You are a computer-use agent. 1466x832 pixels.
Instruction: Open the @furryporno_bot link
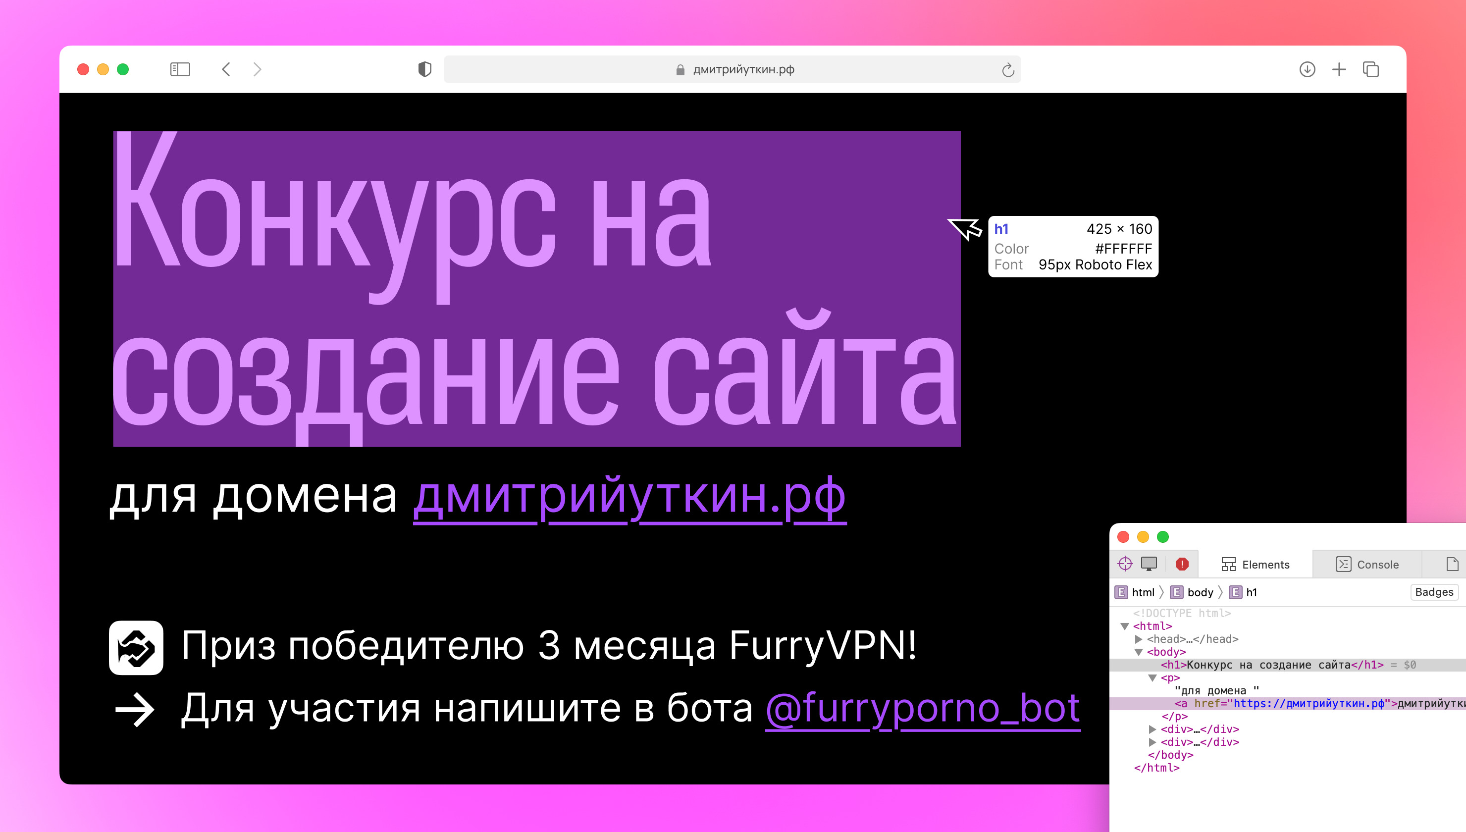click(x=922, y=709)
